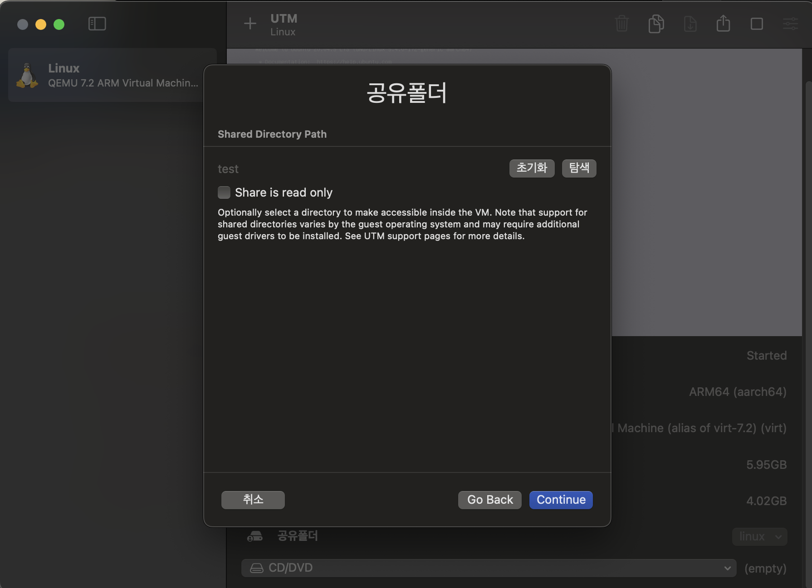Open the CD/DVD dropdown
The width and height of the screenshot is (812, 588).
(489, 568)
